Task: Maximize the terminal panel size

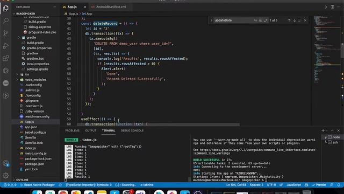Action: 332,130
